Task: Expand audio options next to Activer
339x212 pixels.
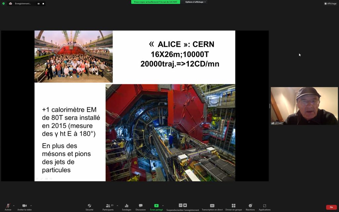Action: [x=14, y=205]
